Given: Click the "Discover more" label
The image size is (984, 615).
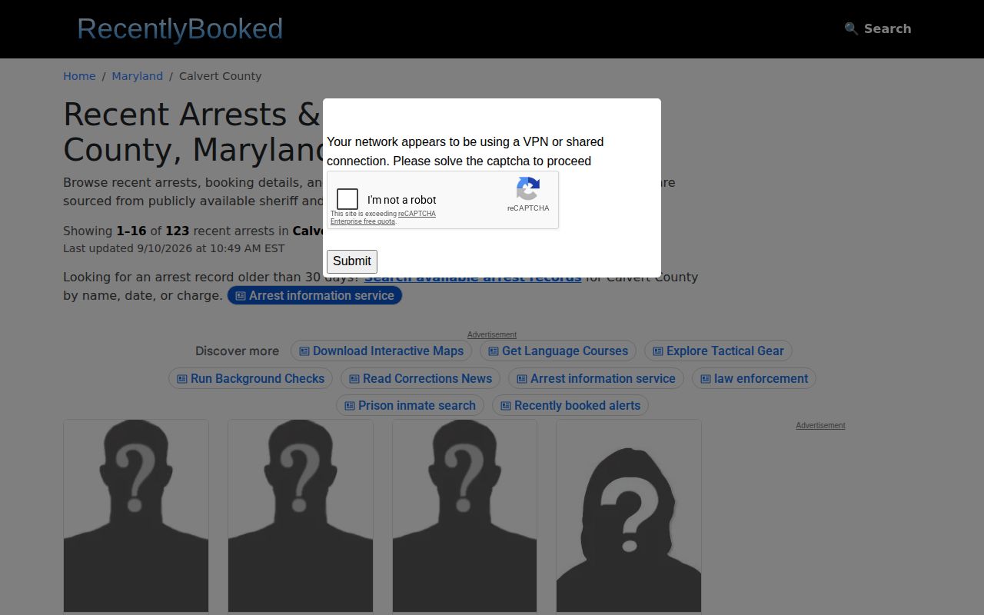Looking at the screenshot, I should click(x=237, y=351).
